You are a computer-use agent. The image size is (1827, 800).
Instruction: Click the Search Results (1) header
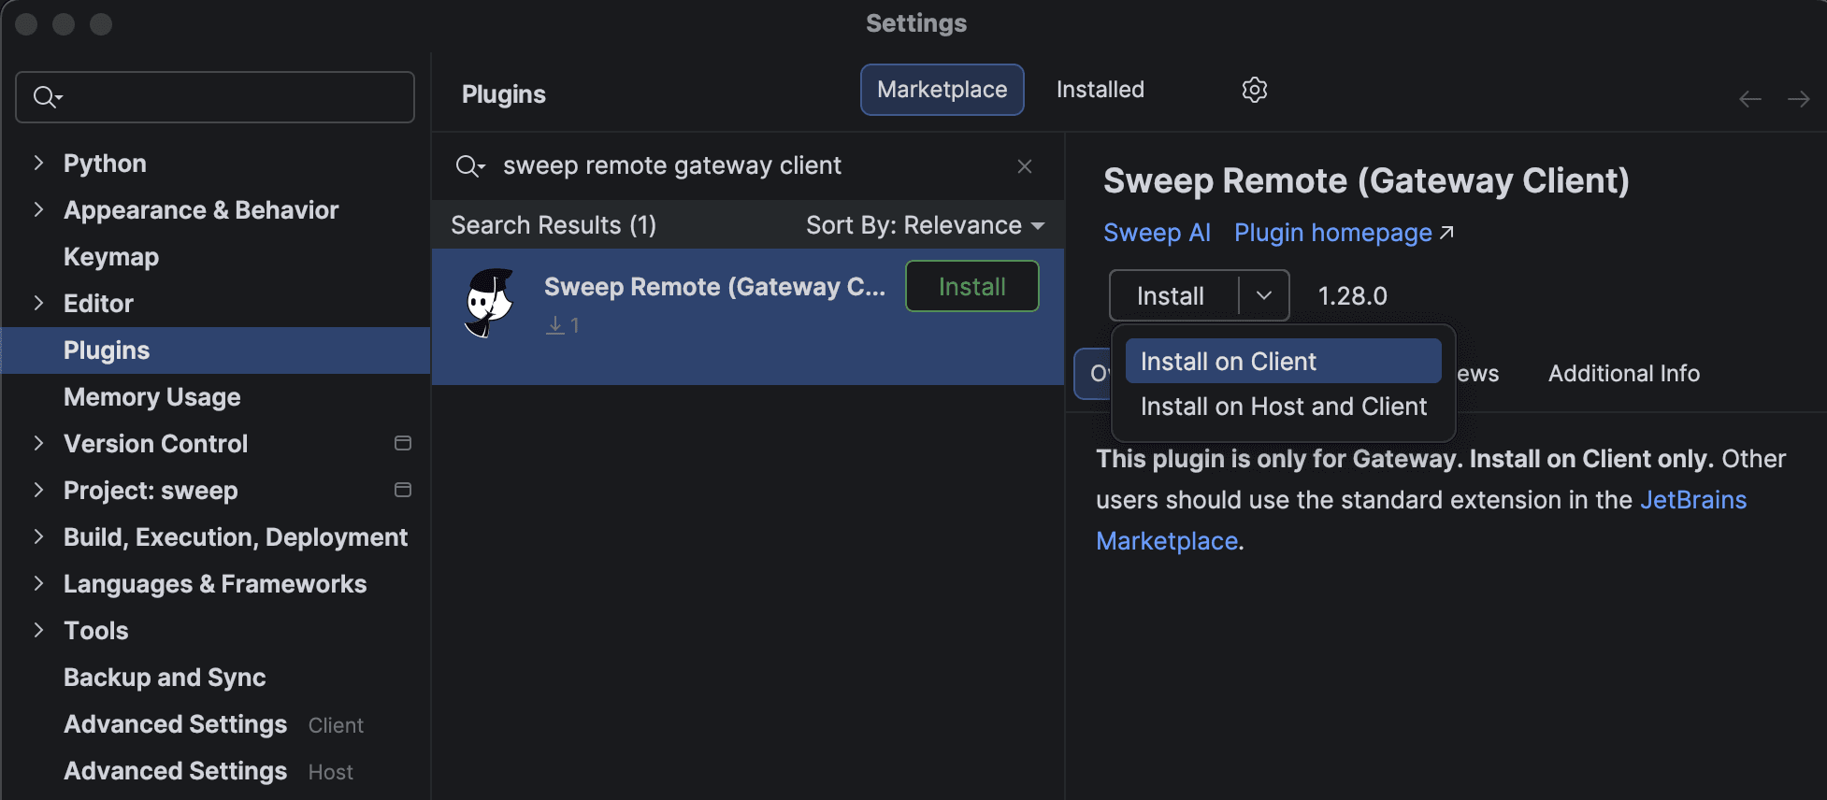click(554, 225)
